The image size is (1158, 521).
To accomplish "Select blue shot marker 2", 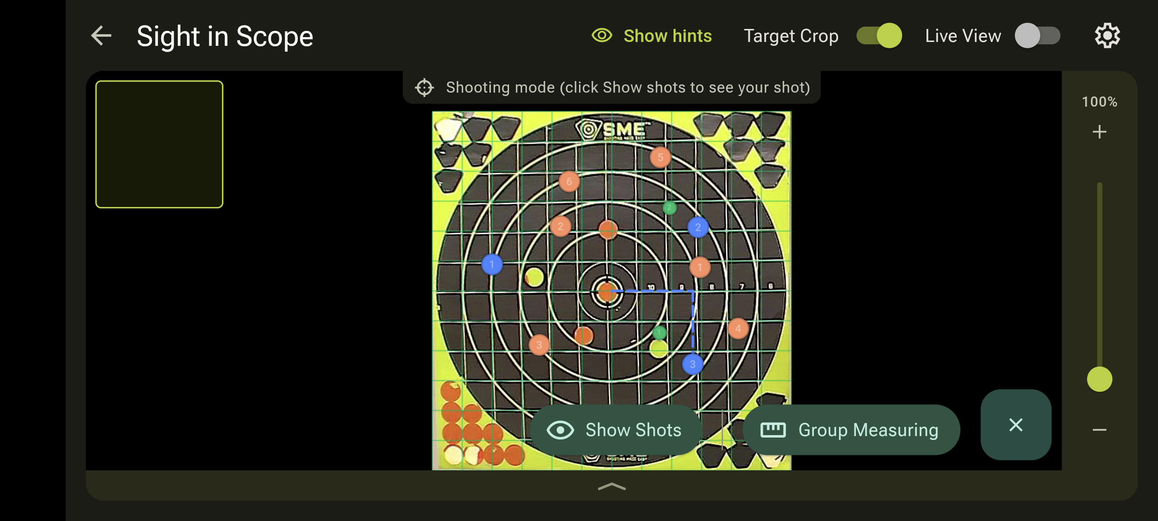I will click(x=698, y=227).
